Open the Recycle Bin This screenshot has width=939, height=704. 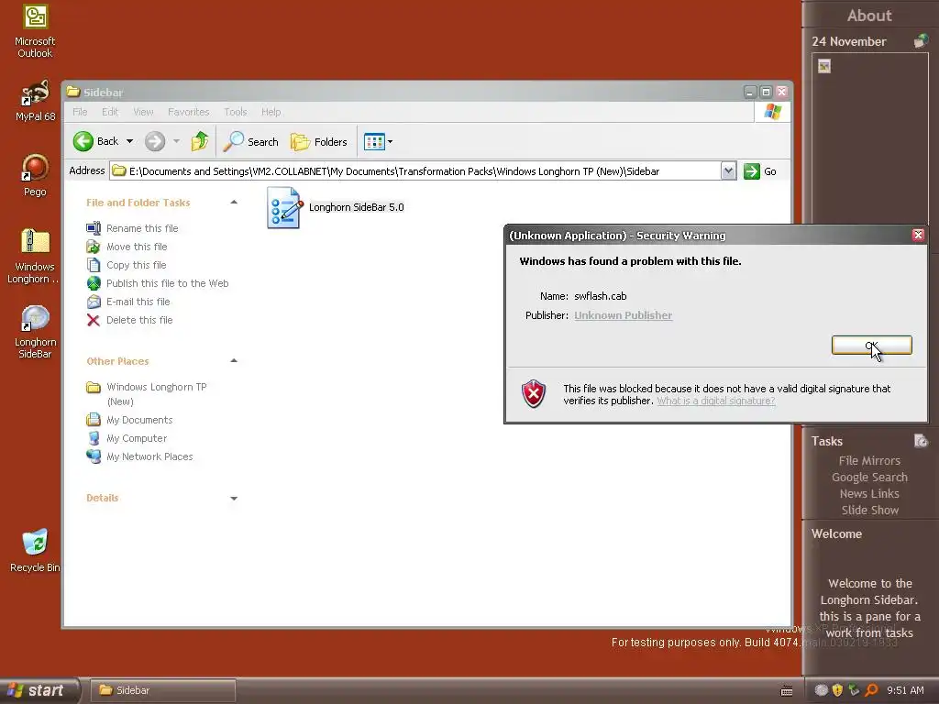pos(35,551)
